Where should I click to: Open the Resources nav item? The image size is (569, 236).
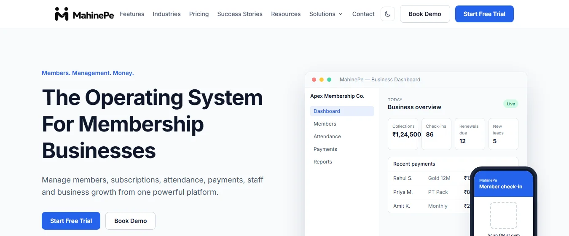tap(286, 14)
